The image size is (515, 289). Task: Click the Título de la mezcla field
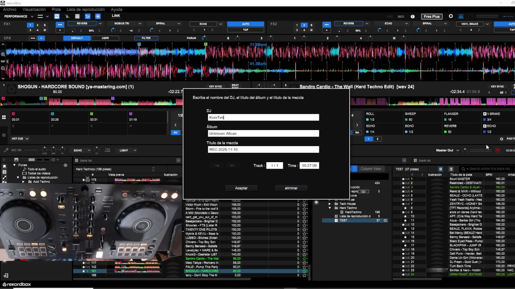(x=264, y=150)
